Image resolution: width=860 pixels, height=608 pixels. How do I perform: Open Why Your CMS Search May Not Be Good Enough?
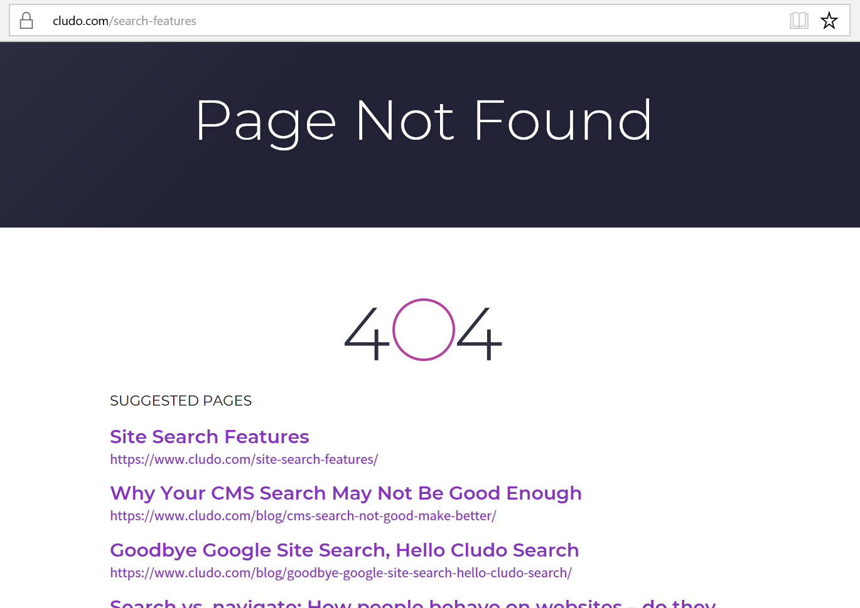click(x=345, y=493)
